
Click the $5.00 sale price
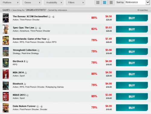point(108,50)
